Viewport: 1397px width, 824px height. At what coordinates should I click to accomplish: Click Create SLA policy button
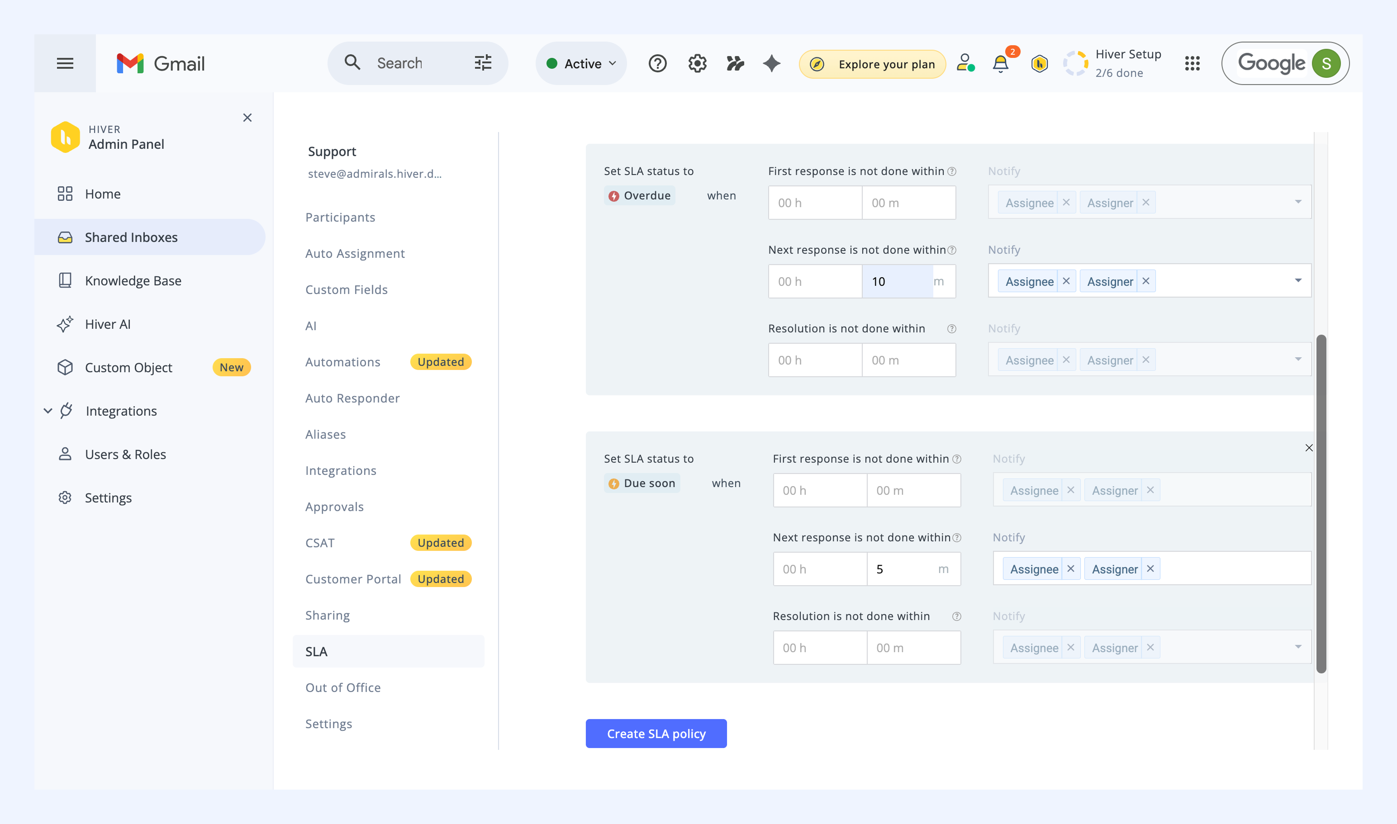[656, 734]
